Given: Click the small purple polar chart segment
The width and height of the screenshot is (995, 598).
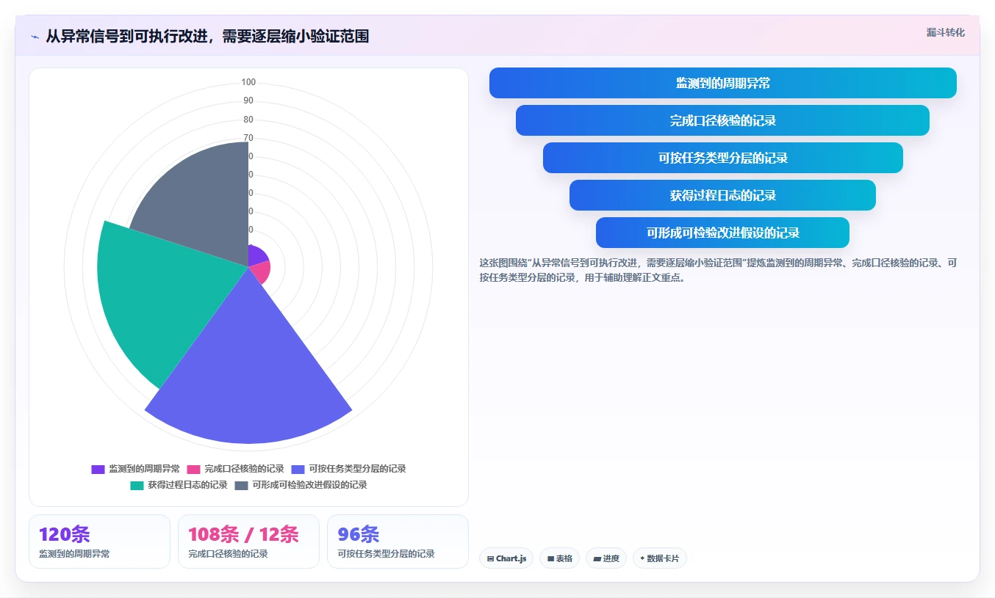Looking at the screenshot, I should (x=257, y=257).
